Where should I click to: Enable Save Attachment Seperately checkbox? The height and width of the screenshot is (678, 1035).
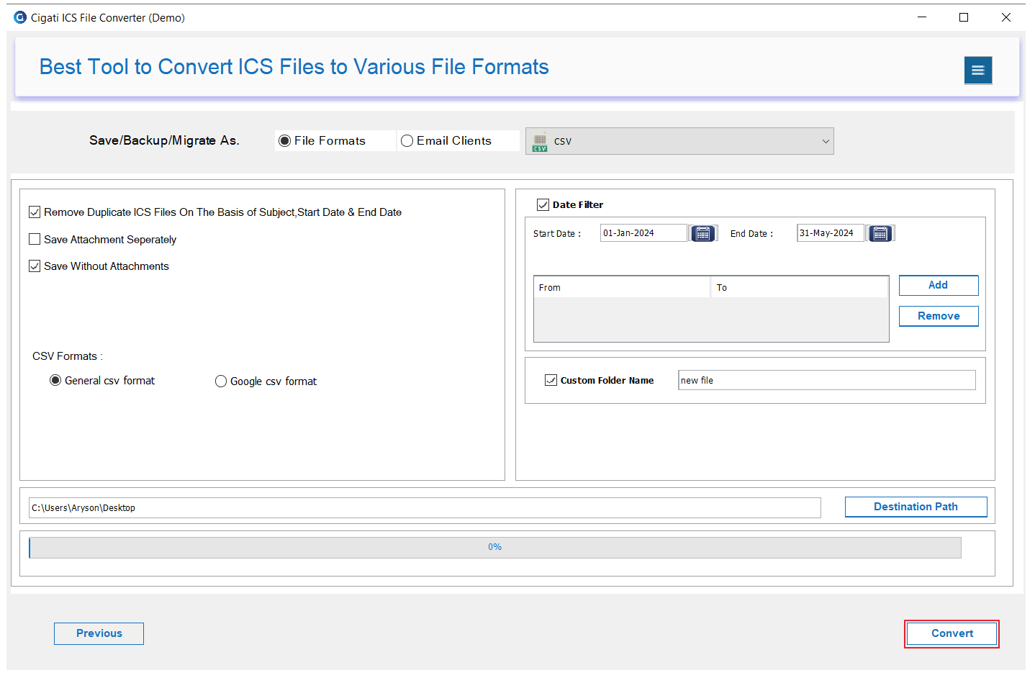click(x=35, y=240)
